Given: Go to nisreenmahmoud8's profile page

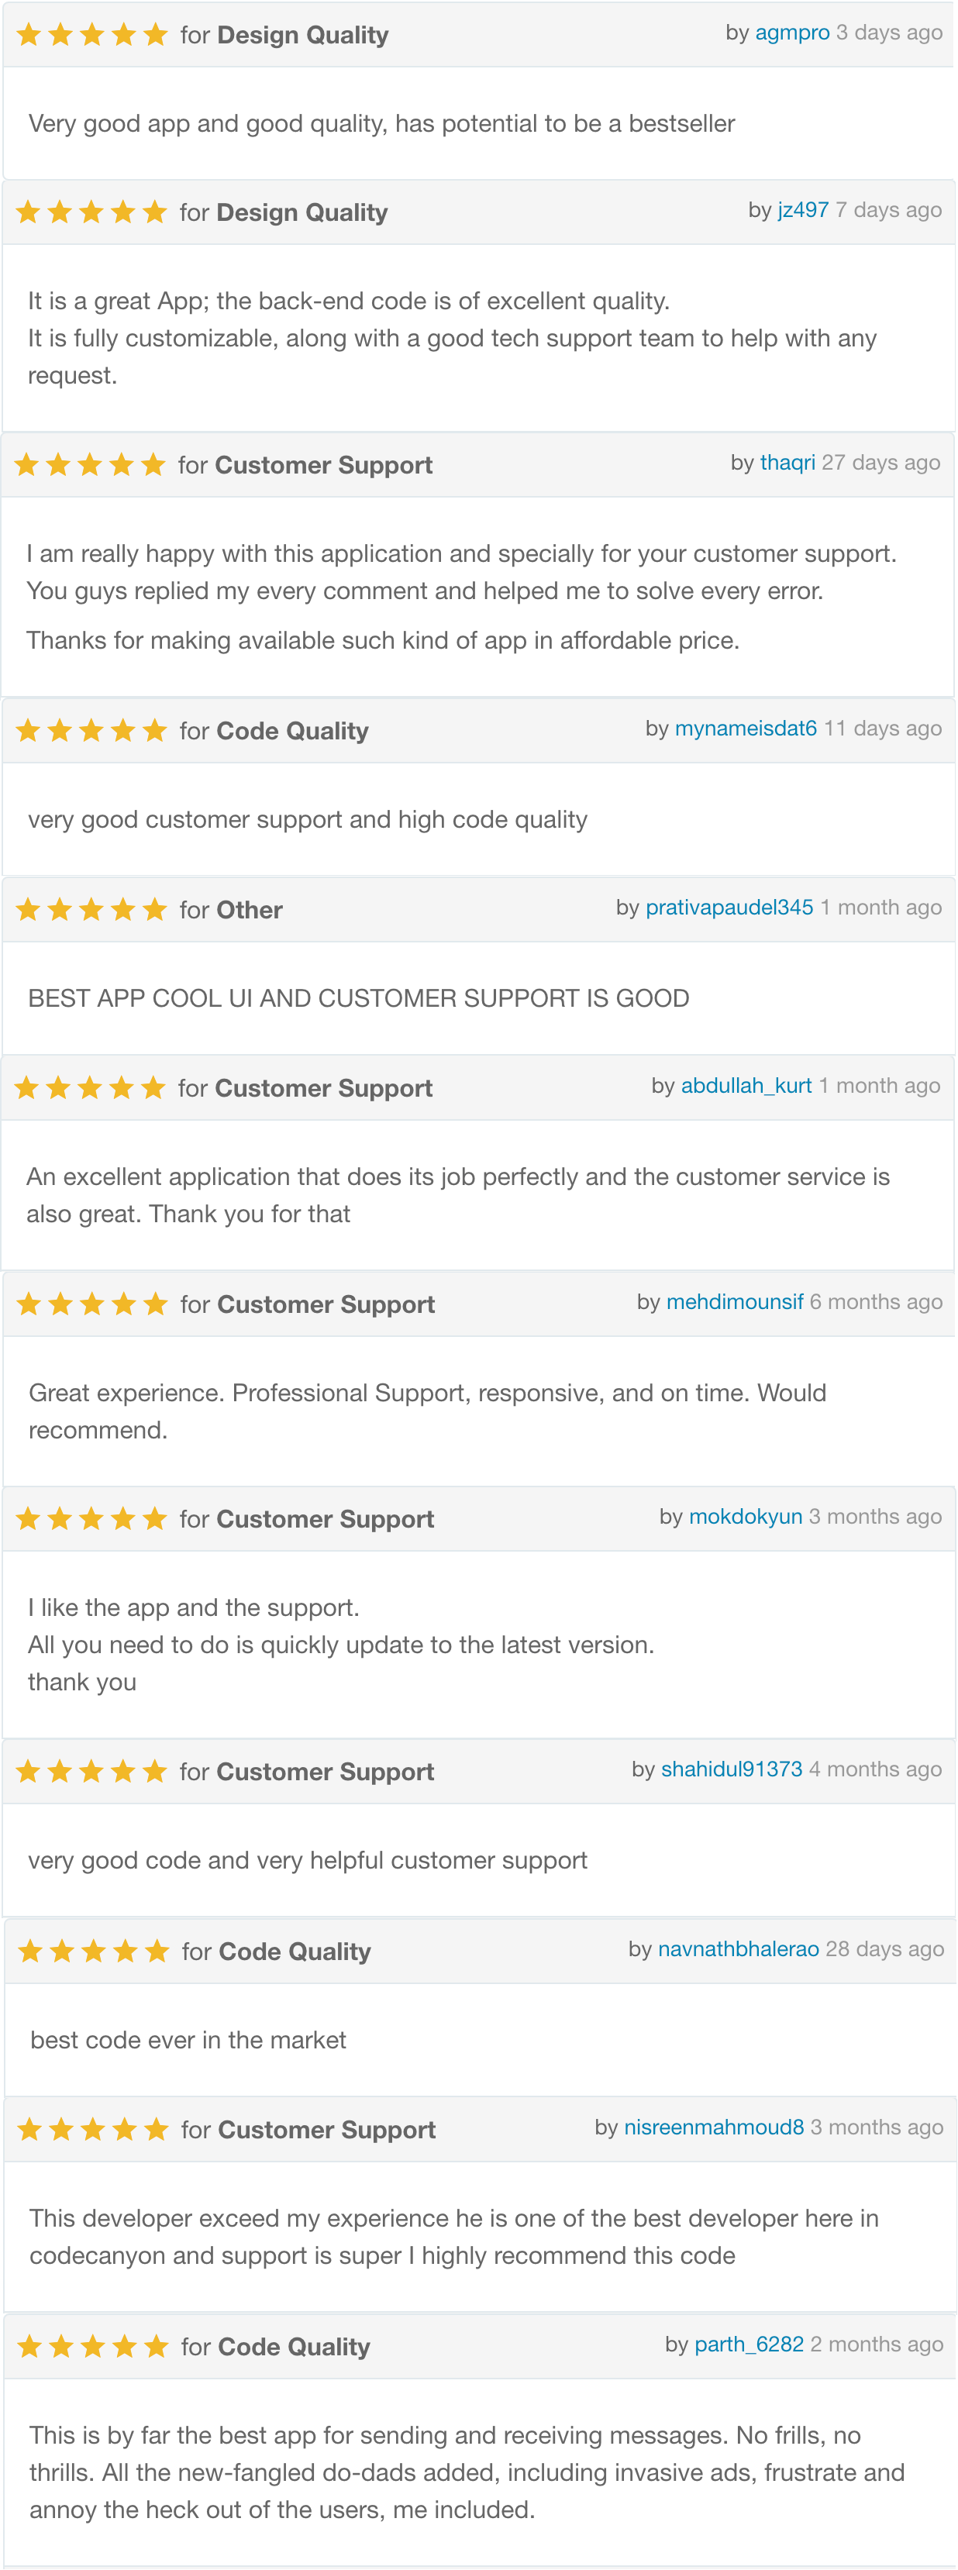Looking at the screenshot, I should point(714,2128).
